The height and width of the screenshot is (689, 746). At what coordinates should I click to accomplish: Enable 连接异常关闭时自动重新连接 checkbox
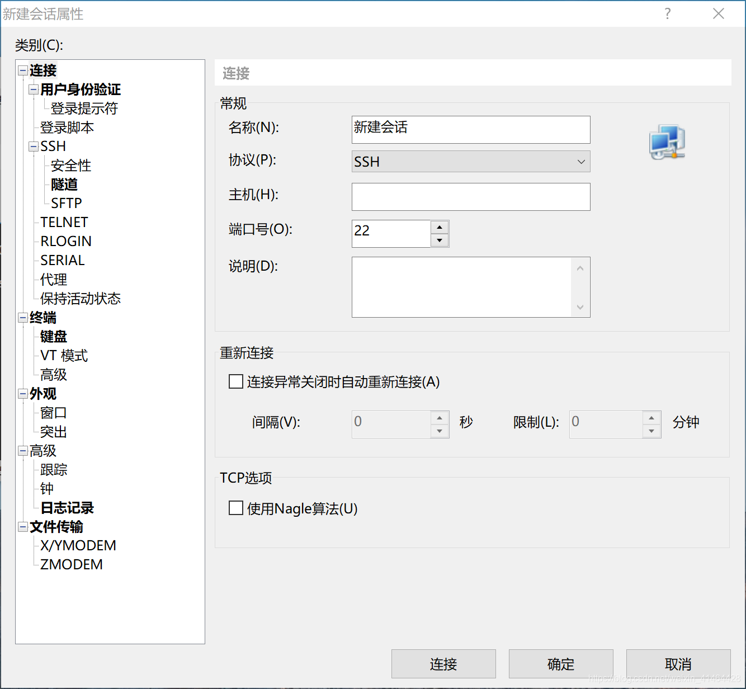point(235,381)
